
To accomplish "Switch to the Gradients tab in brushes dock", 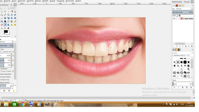I will click(x=179, y=50).
